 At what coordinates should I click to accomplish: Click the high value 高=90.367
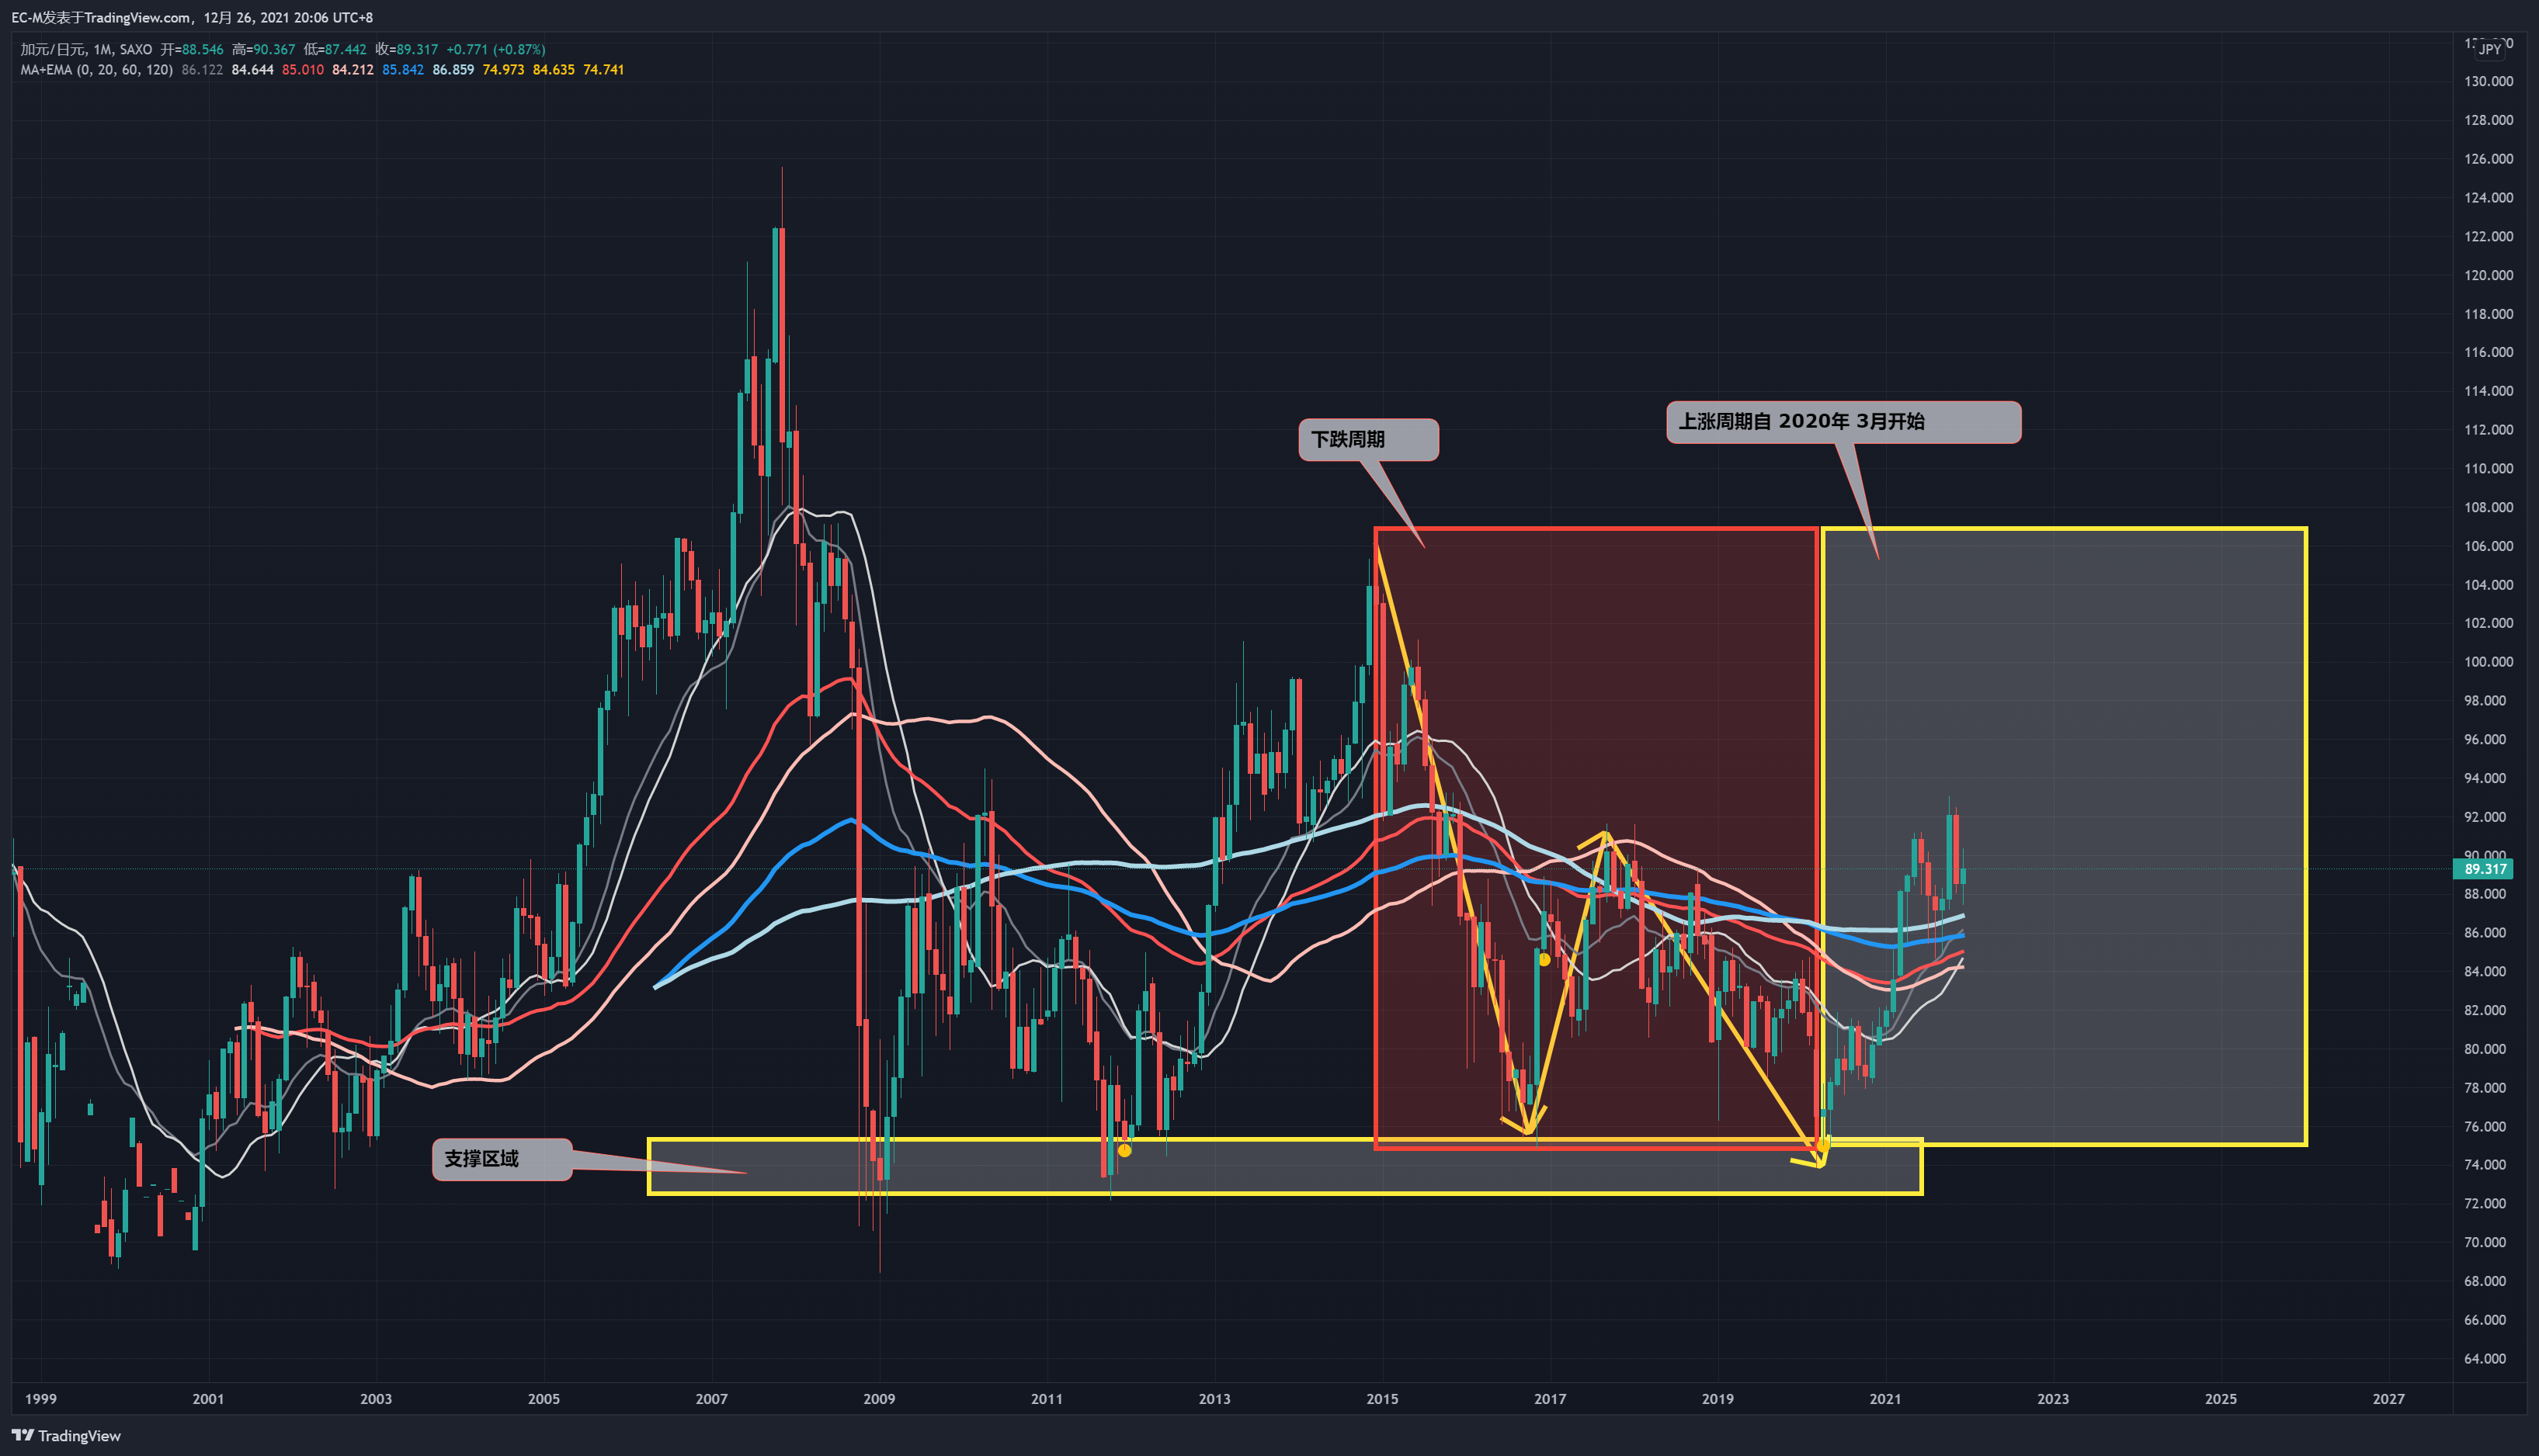click(x=264, y=49)
